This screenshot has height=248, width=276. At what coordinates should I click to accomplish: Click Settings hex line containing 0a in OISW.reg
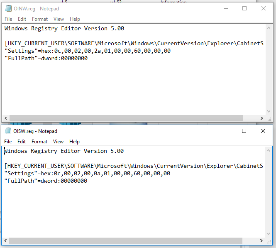click(87, 174)
